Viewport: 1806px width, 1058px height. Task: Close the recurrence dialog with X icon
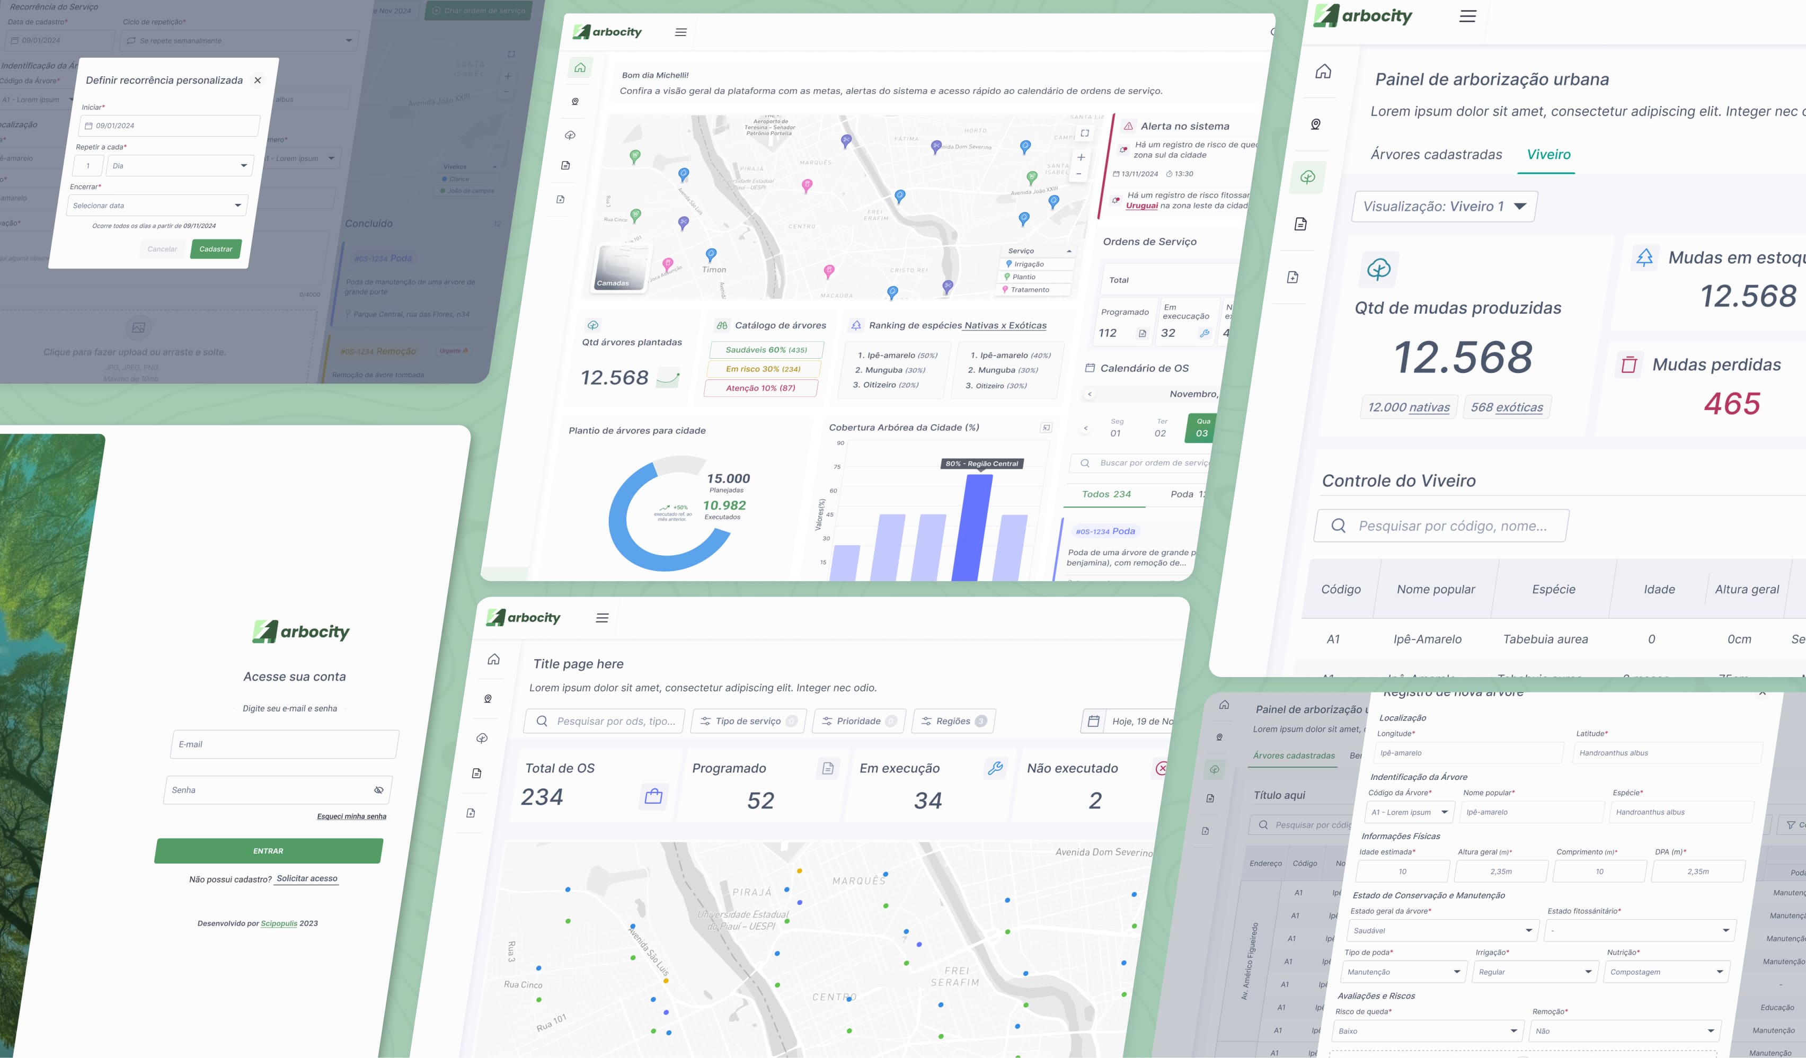[x=258, y=80]
